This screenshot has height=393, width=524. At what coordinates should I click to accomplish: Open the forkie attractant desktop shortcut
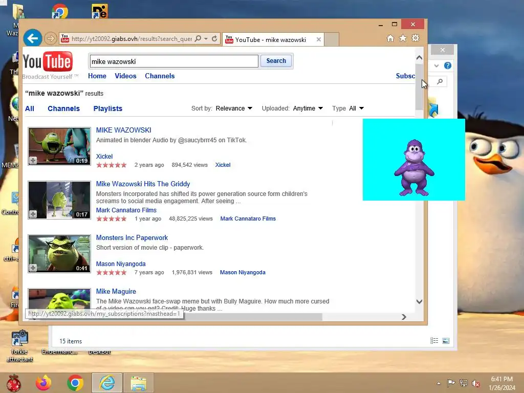[x=20, y=345]
